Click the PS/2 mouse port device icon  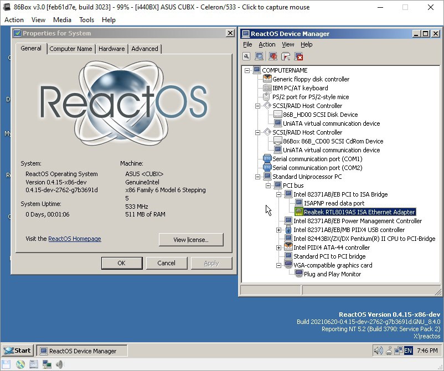(266, 96)
